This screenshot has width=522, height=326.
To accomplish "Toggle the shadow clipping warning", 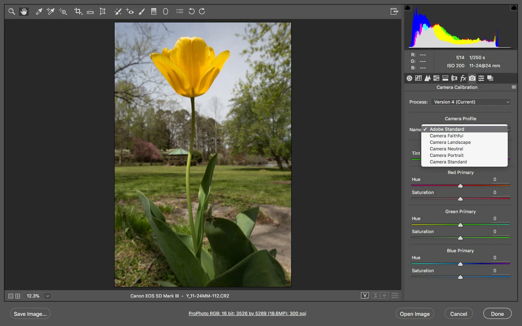I will (x=408, y=8).
